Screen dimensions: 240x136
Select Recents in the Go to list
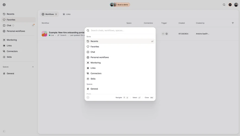120,41
